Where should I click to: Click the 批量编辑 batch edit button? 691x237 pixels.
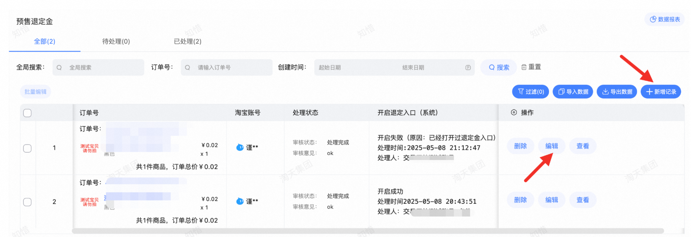pos(35,92)
